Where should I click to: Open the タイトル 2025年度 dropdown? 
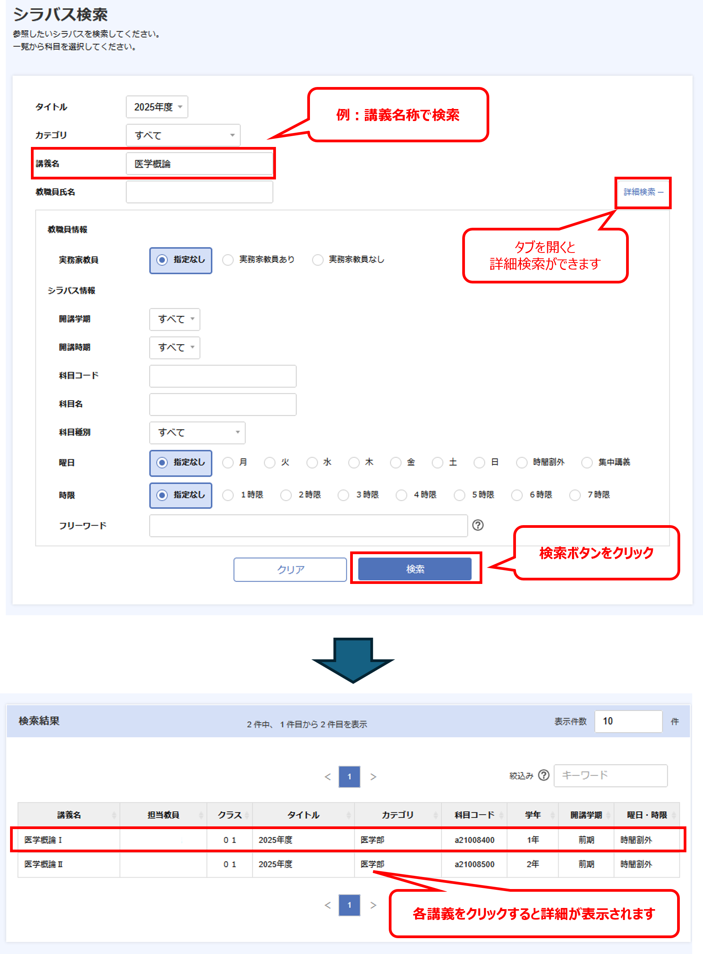point(157,107)
